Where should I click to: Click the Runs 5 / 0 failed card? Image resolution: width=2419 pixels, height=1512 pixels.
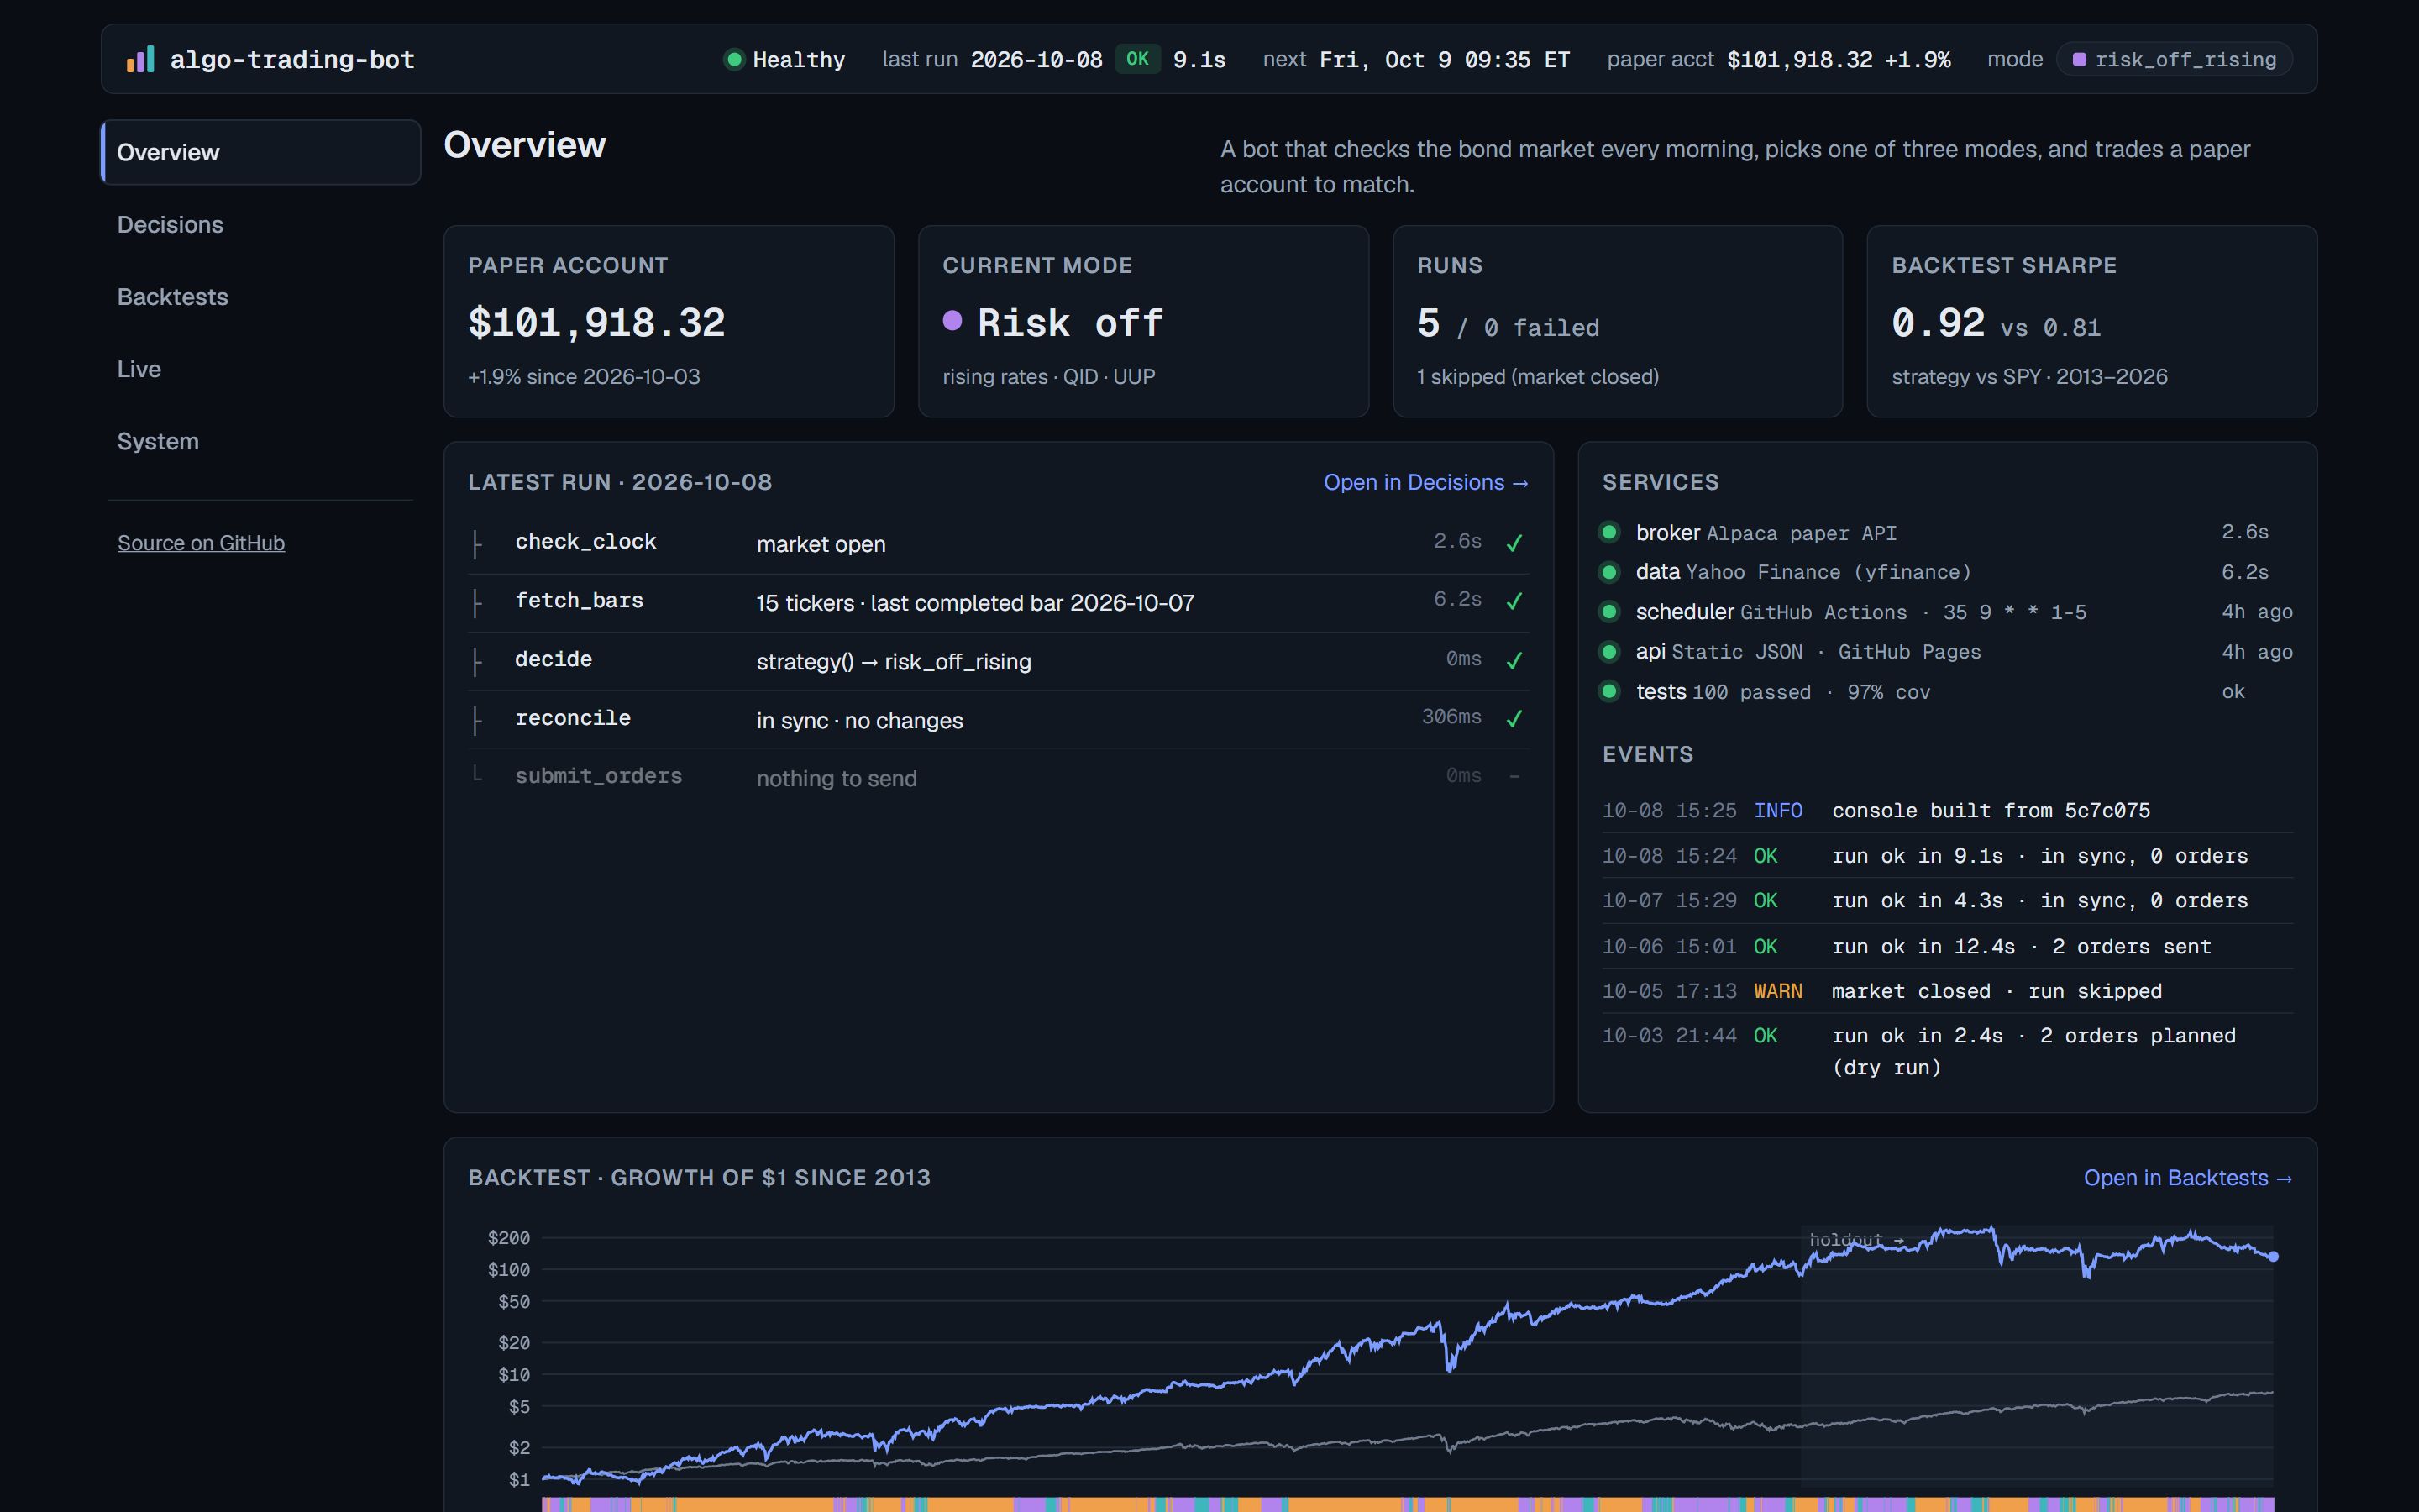pos(1618,321)
